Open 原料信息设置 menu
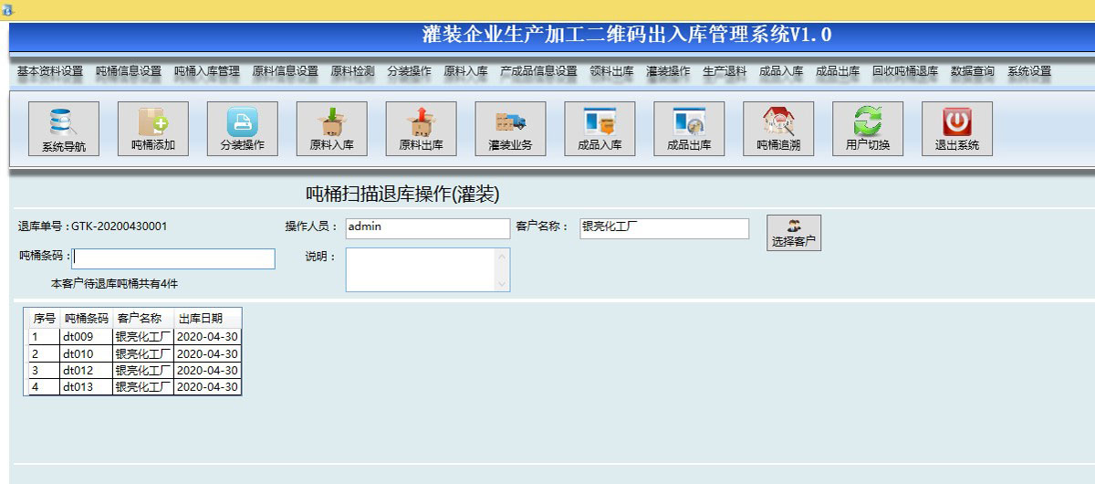The height and width of the screenshot is (484, 1095). point(286,71)
